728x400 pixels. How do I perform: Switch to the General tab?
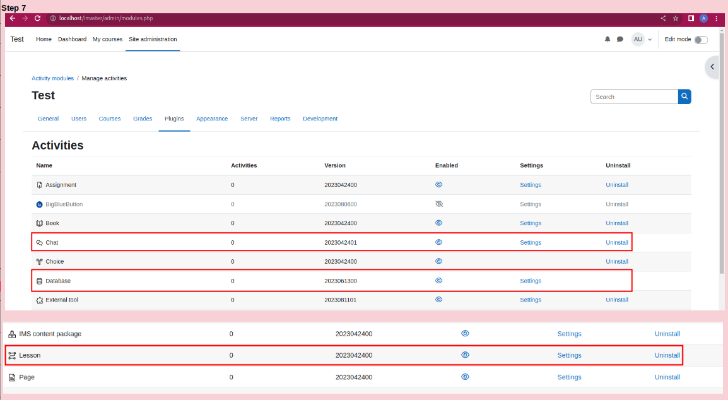pyautogui.click(x=49, y=119)
